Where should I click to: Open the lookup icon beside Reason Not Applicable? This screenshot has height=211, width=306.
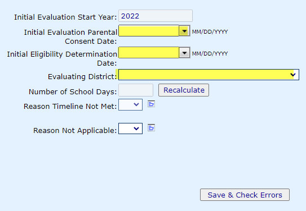coord(151,128)
